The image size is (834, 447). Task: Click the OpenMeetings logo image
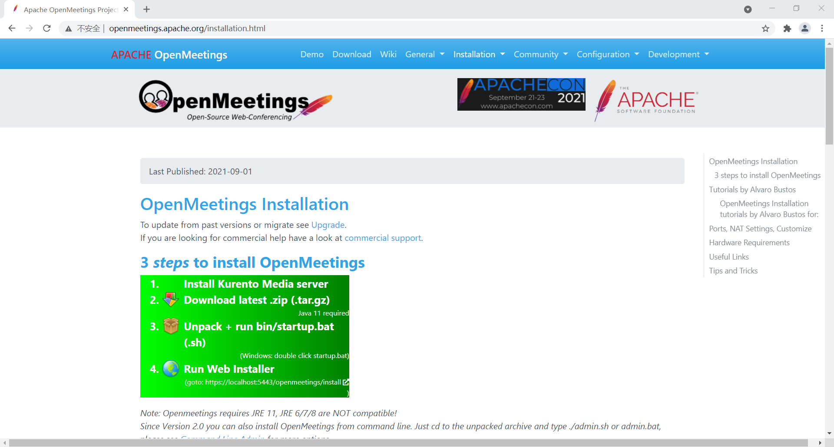tap(235, 100)
